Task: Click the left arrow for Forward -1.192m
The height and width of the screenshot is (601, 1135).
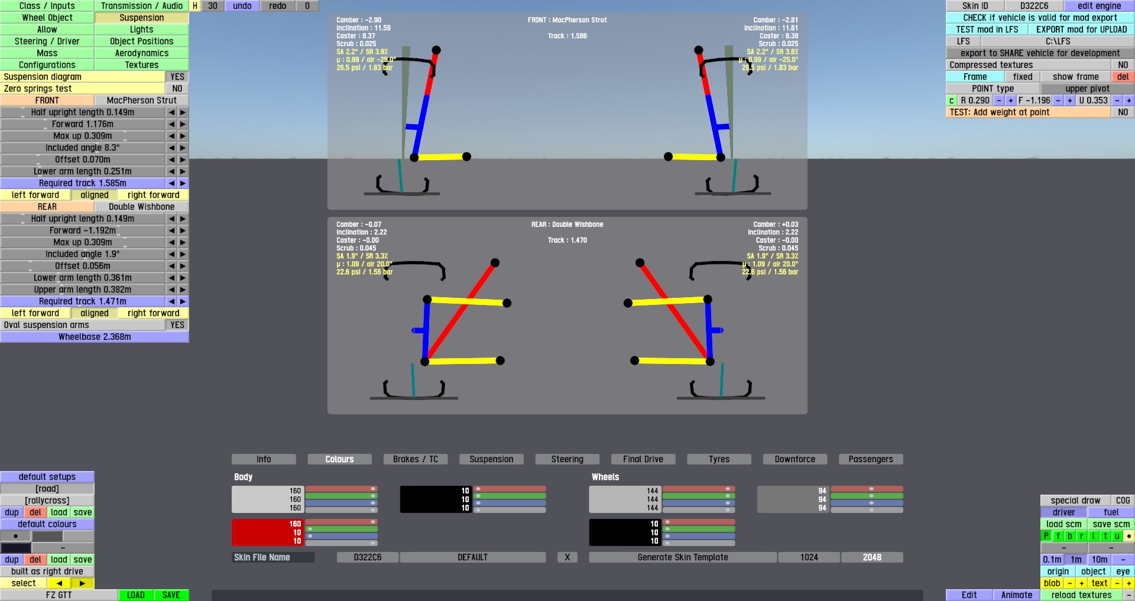Action: click(x=171, y=230)
